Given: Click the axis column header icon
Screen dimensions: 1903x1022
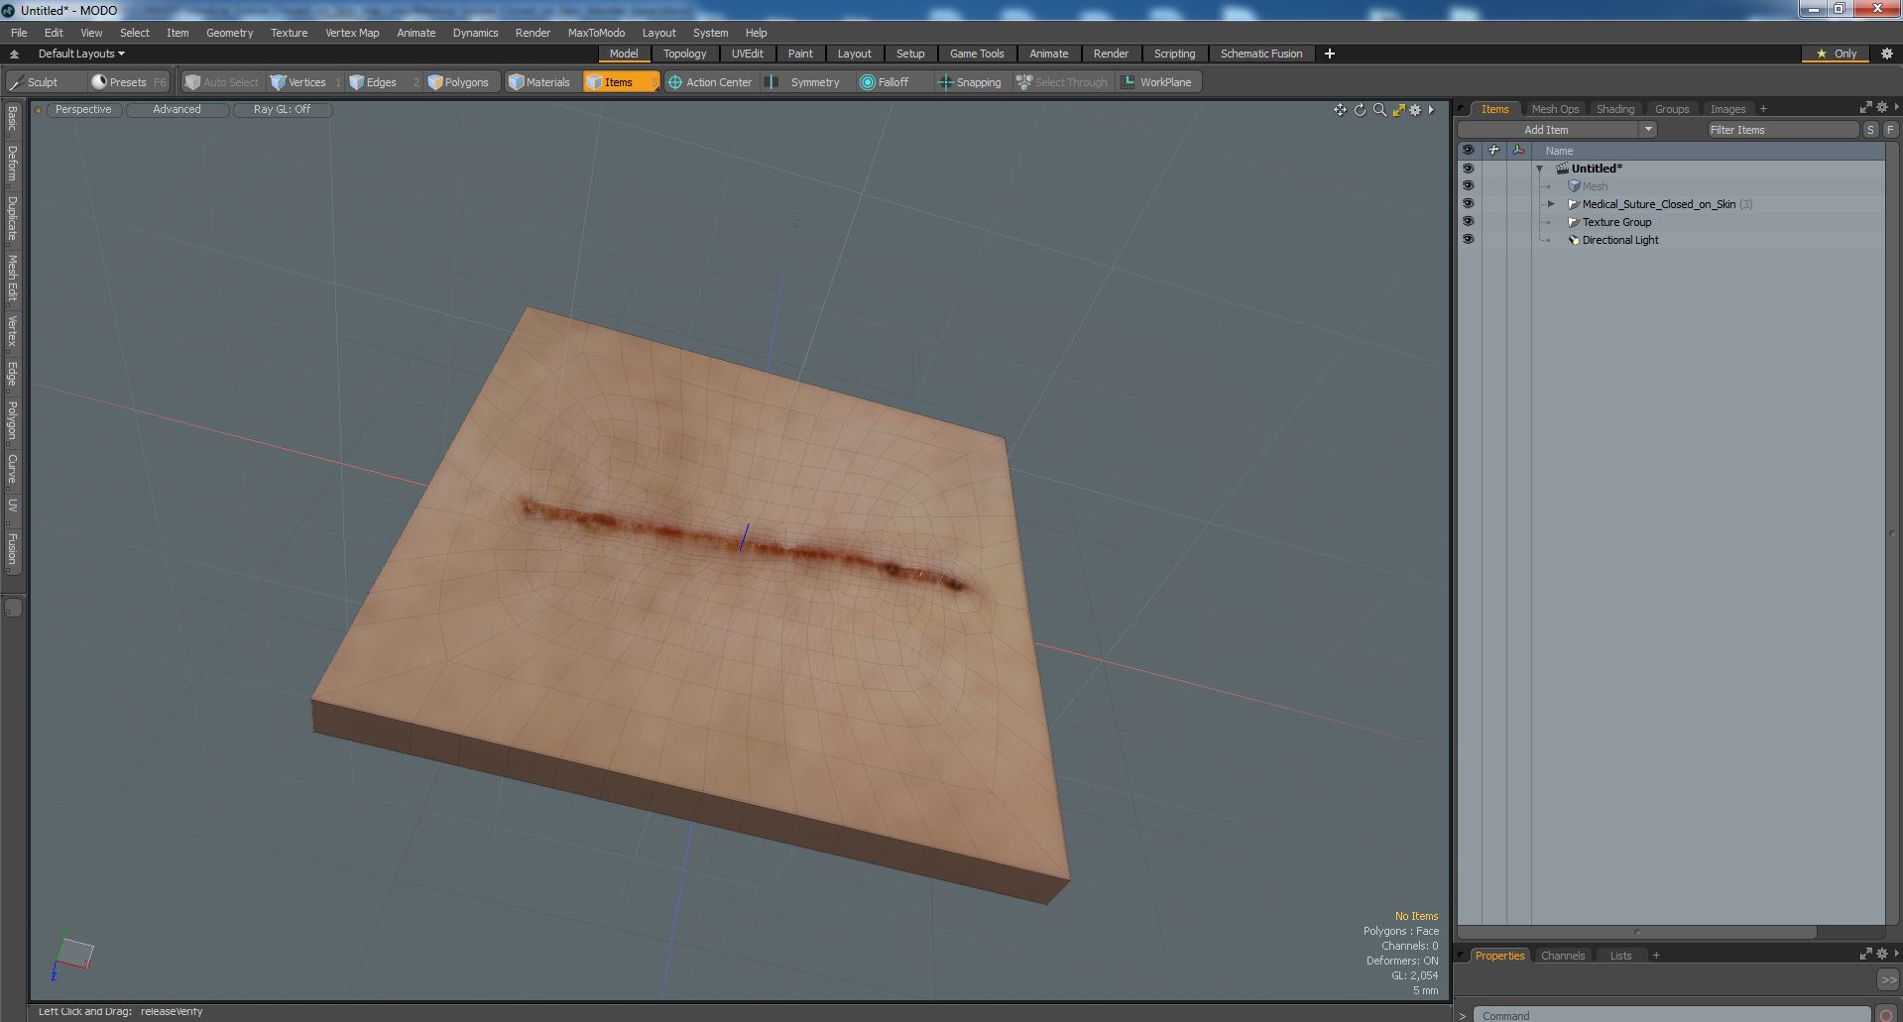Looking at the screenshot, I should point(1518,151).
